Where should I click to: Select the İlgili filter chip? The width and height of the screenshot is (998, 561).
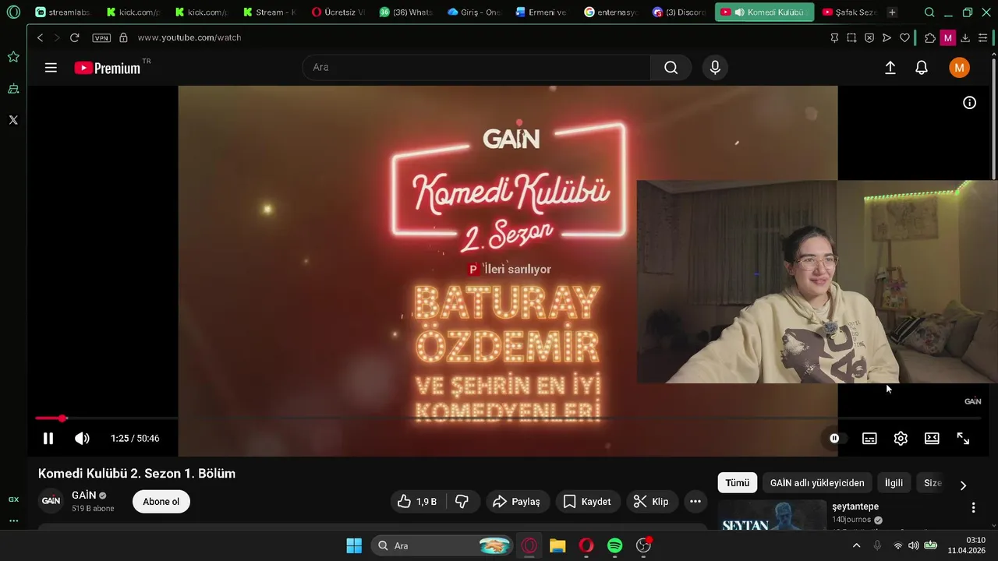point(894,483)
